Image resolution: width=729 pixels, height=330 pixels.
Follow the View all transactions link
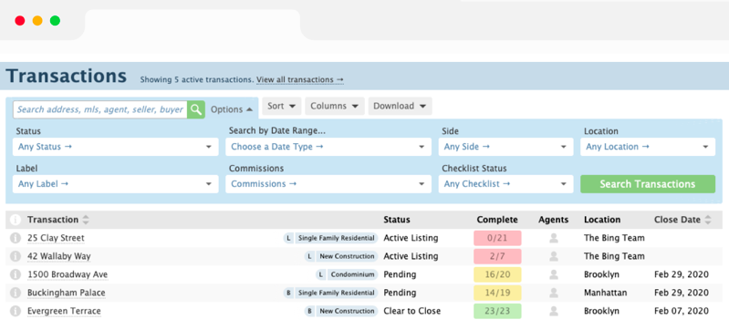tap(300, 80)
